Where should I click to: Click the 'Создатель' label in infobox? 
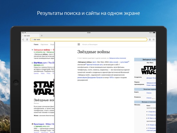coord(138,77)
